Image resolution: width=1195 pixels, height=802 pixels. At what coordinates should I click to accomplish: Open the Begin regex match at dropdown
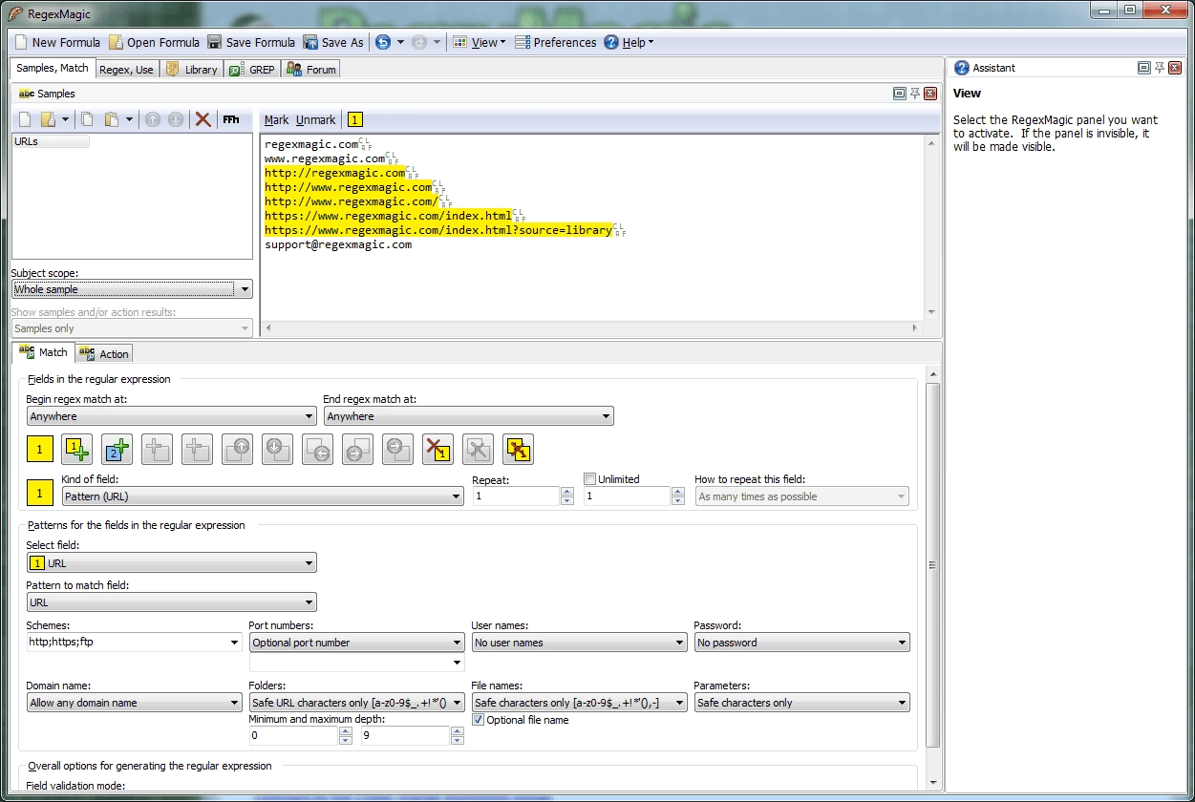171,416
